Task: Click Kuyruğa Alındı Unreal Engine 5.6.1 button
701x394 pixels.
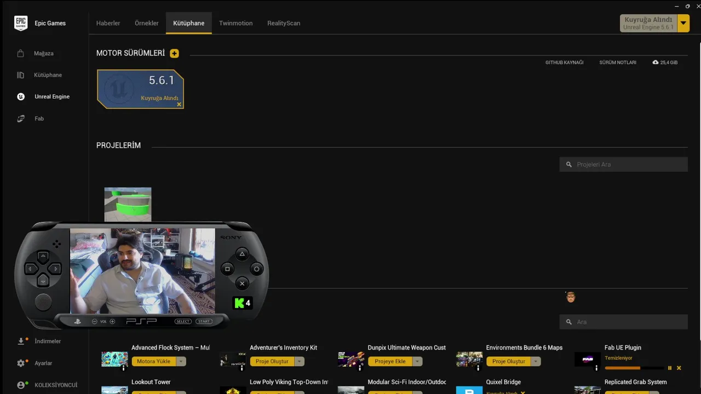Action: [x=648, y=23]
